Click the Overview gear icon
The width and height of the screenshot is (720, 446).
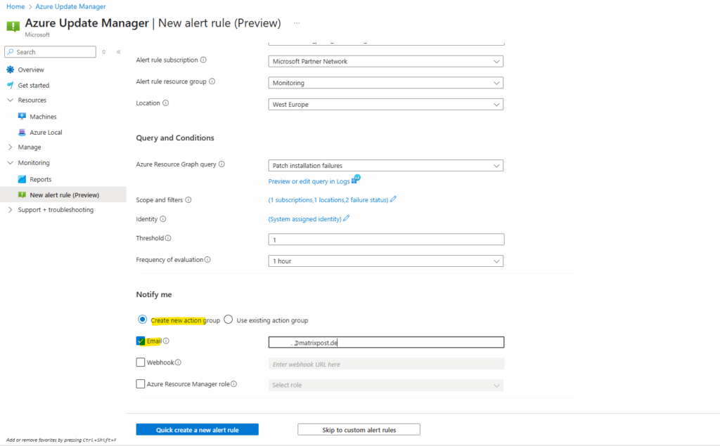click(x=10, y=70)
